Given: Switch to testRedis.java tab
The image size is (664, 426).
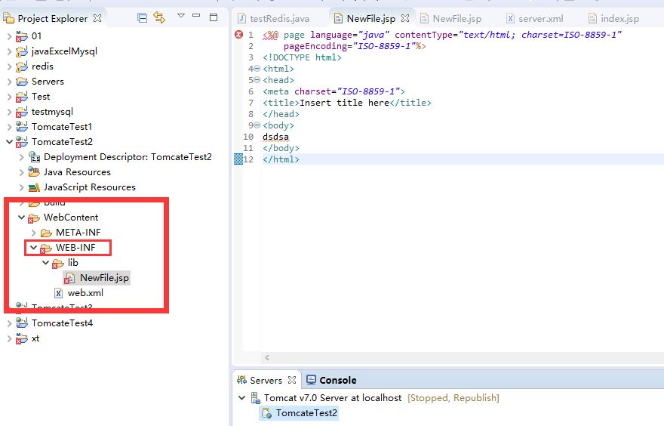Looking at the screenshot, I should tap(274, 19).
